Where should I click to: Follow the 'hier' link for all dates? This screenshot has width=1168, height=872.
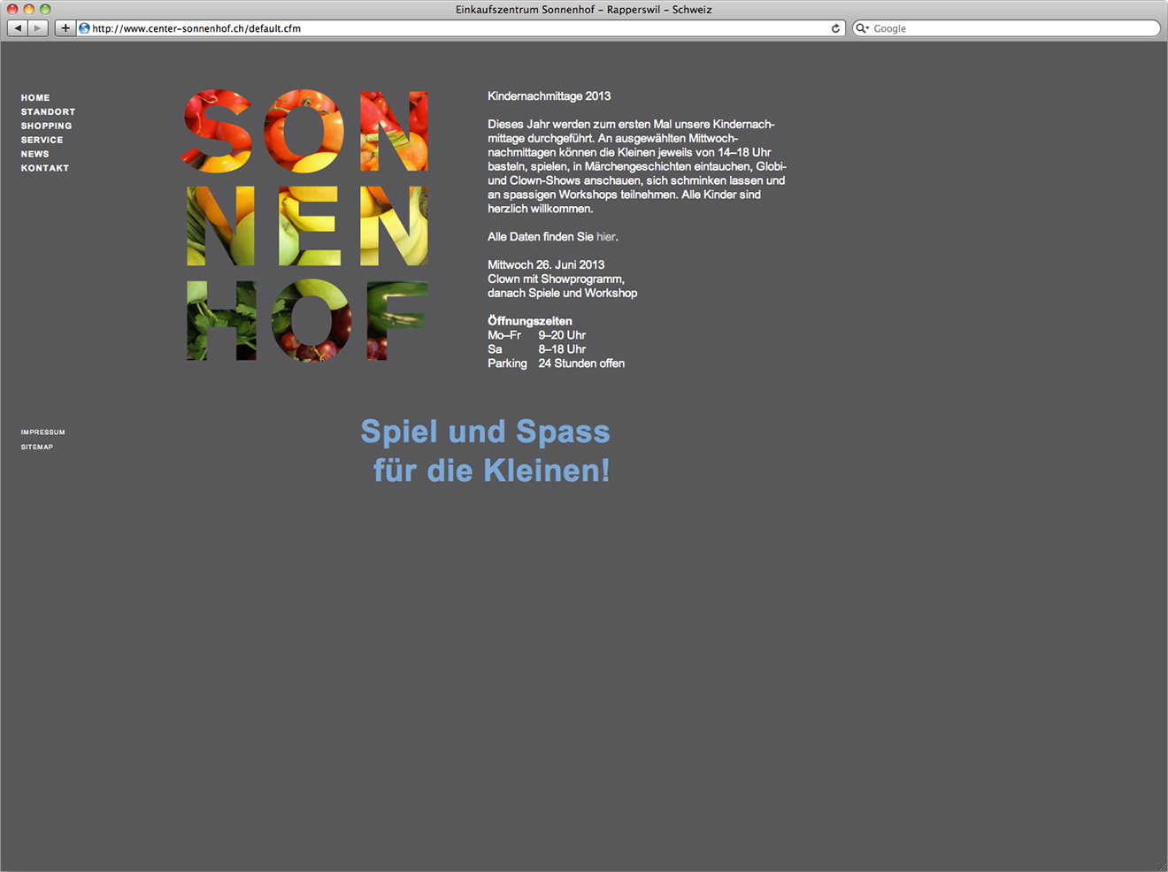click(x=605, y=237)
